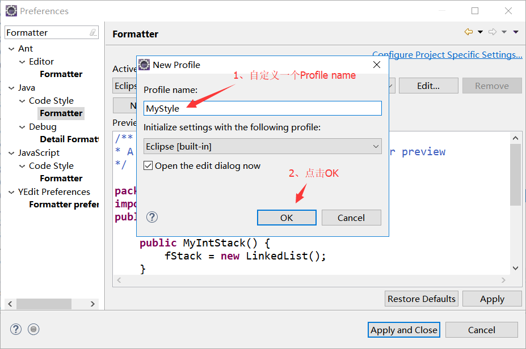This screenshot has height=349, width=526.
Task: Click the tree panel horizontal scrollbar thumb
Action: click(44, 304)
